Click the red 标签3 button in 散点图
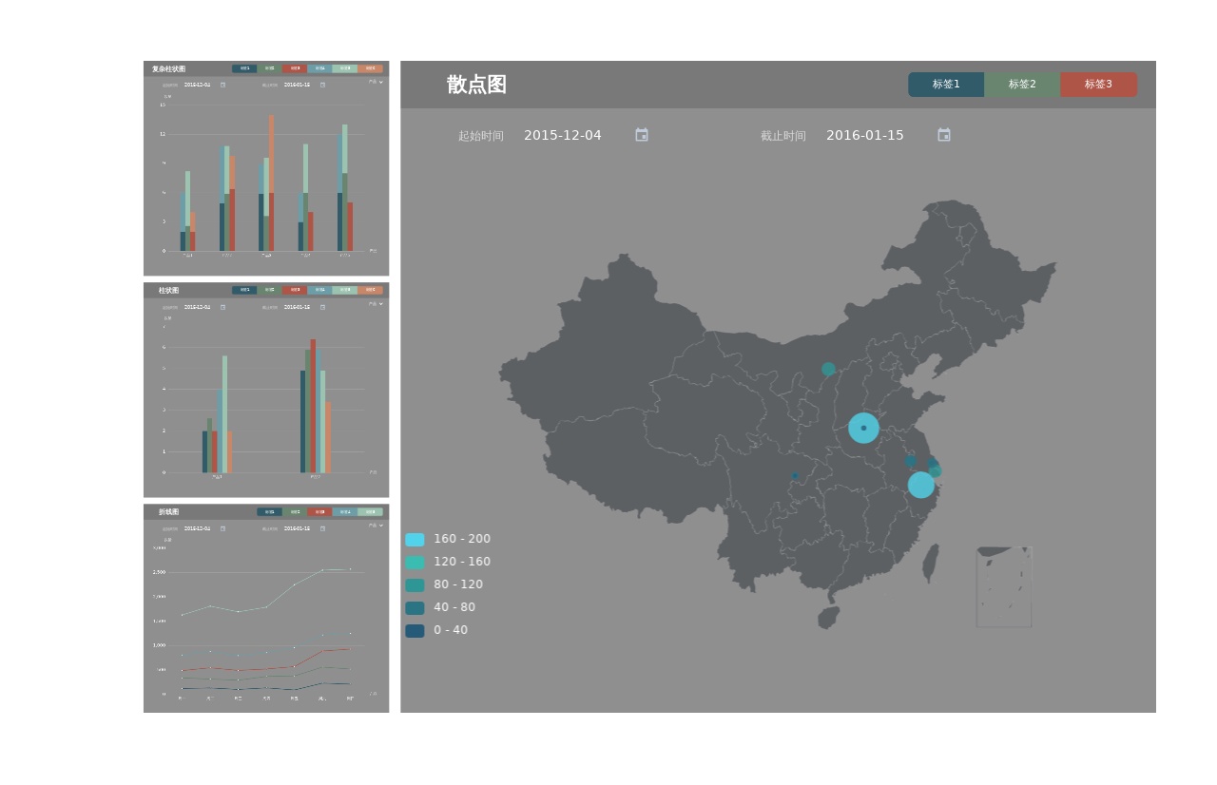 [x=1098, y=85]
